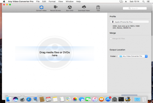This screenshot has width=153, height=103.
Task: Open Reminders from the Dock
Action: (x=62, y=100)
